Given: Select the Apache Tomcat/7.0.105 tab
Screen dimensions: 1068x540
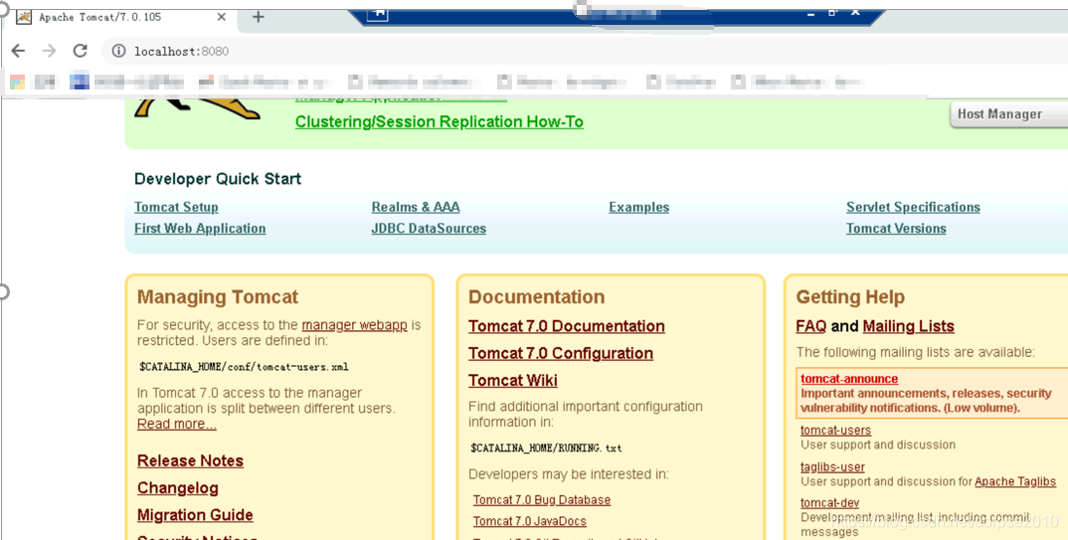Looking at the screenshot, I should tap(121, 17).
